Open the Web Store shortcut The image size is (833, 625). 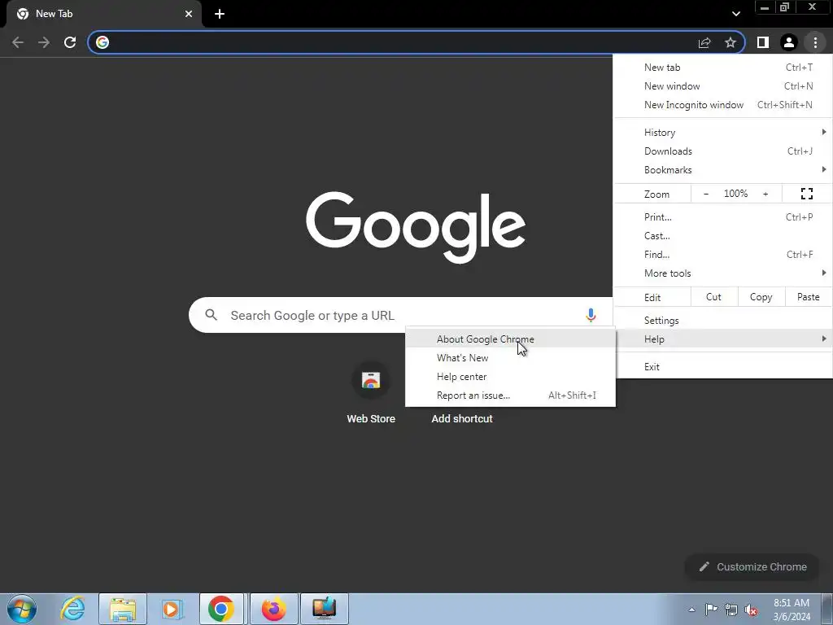(371, 393)
